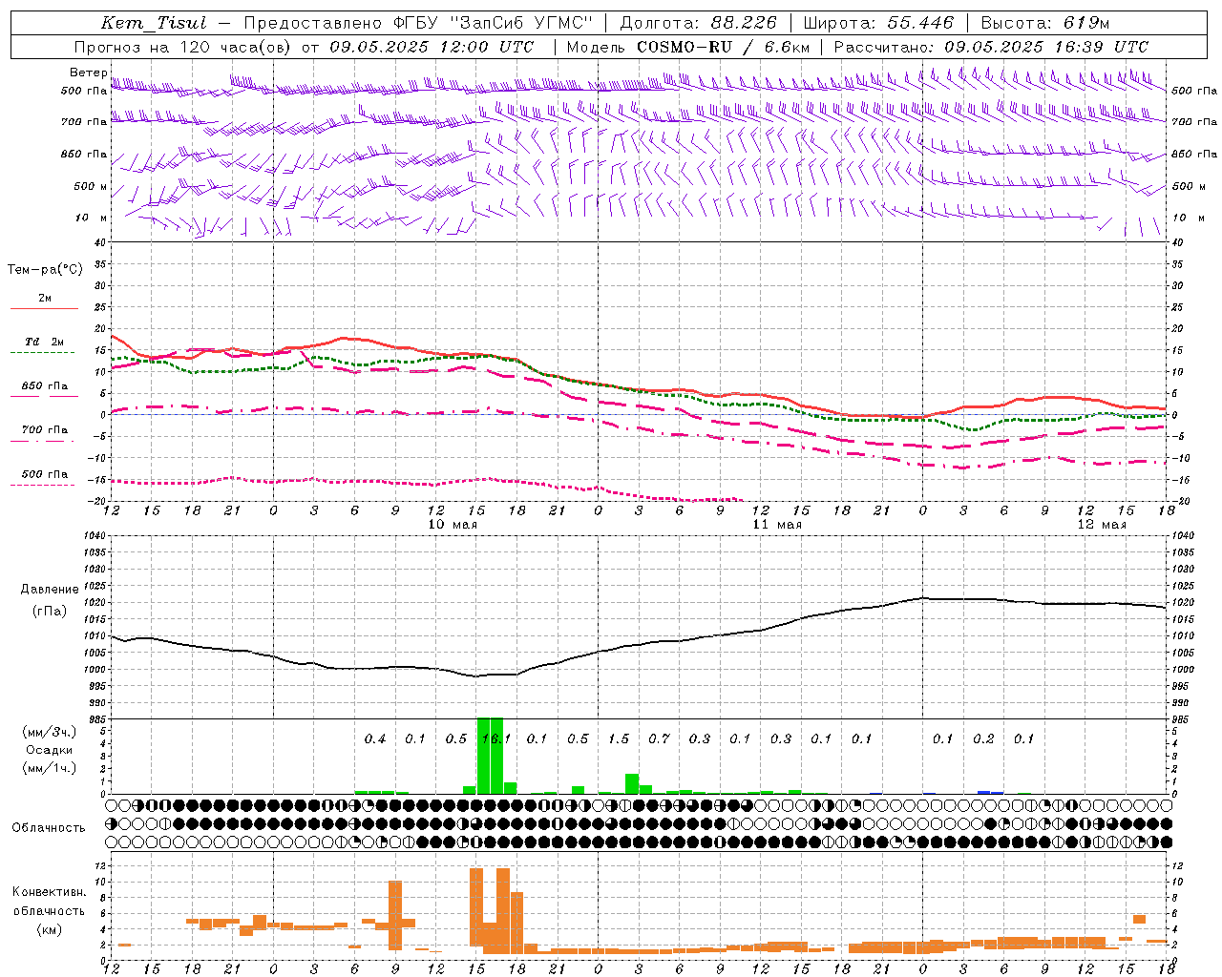Viewport: 1222px width, 977px height.
Task: Click the '10 мая' date label
Action: (453, 525)
